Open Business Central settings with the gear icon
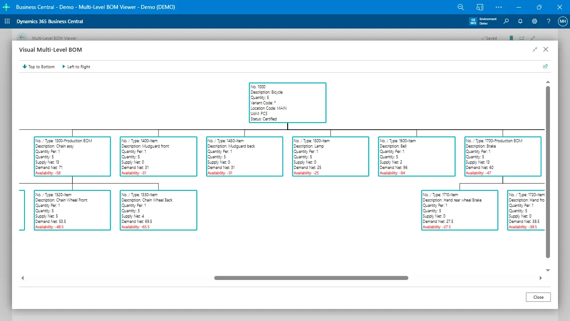Viewport: 570px width, 321px height. (x=534, y=21)
